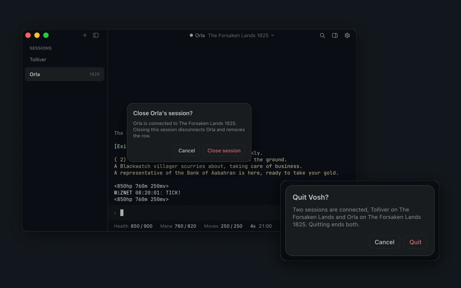Click the Health 850 / 900 status
This screenshot has height=288, width=461.
[133, 226]
